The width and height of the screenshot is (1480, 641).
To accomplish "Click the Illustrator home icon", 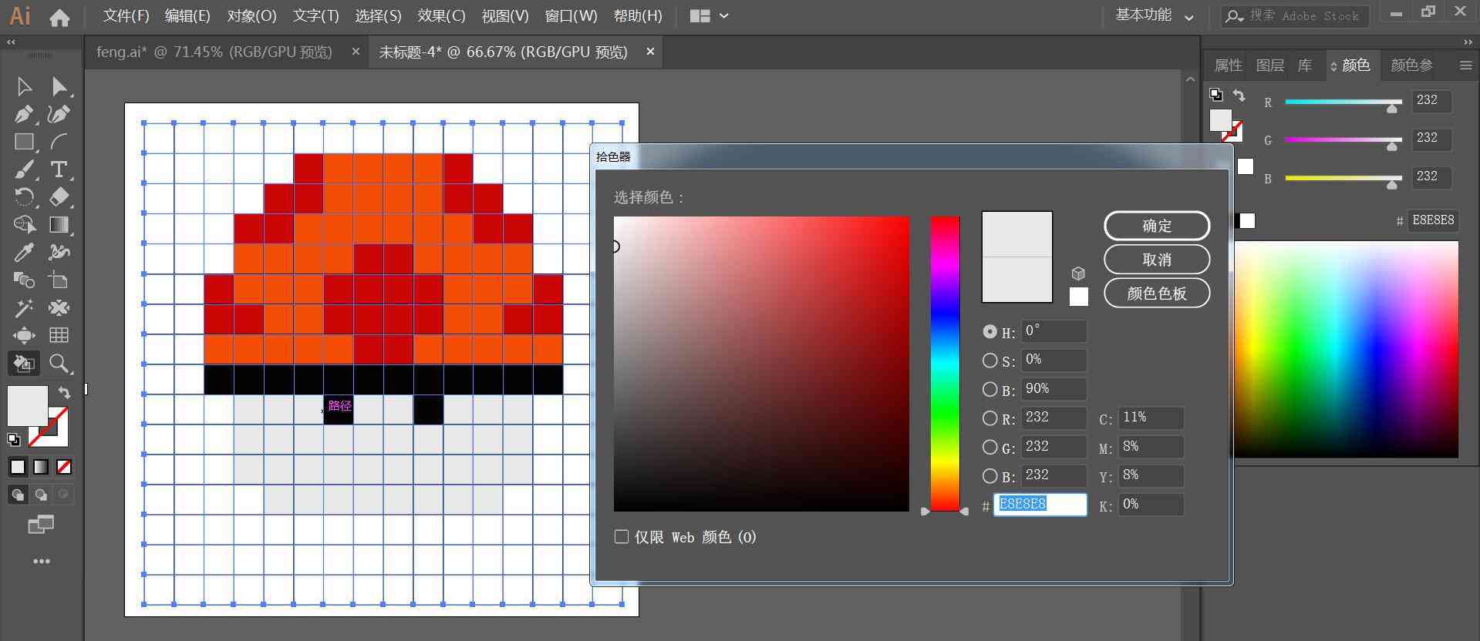I will pos(59,17).
